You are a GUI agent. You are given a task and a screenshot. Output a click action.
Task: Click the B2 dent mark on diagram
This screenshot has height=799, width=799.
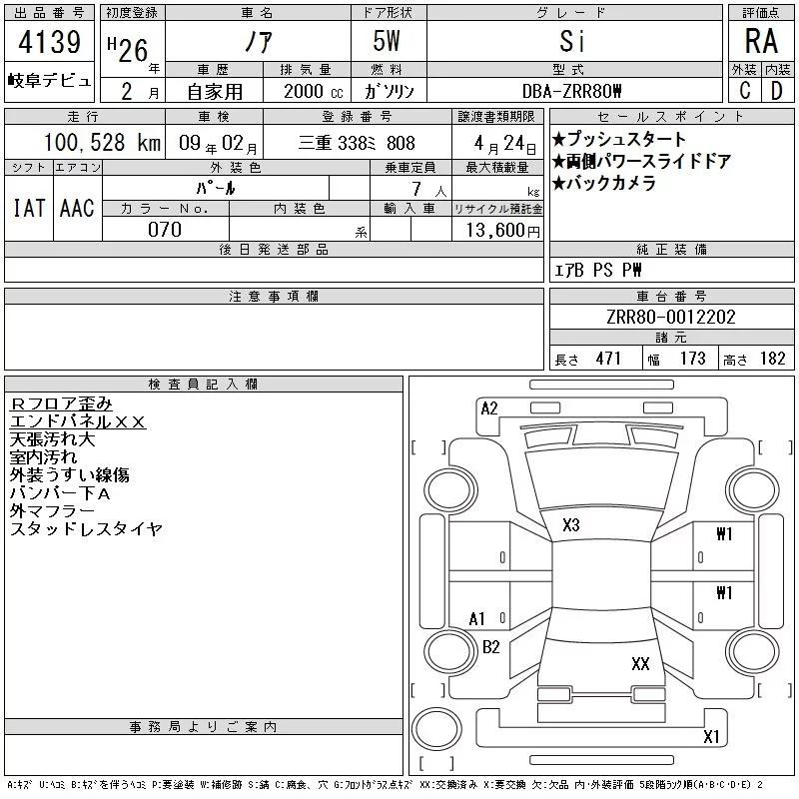(491, 647)
